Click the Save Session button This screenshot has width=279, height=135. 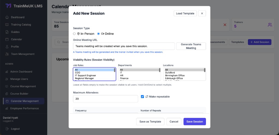tap(195, 121)
